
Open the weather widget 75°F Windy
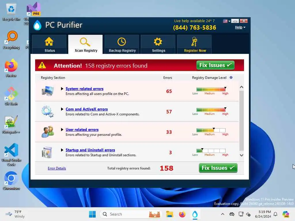coord(15,214)
